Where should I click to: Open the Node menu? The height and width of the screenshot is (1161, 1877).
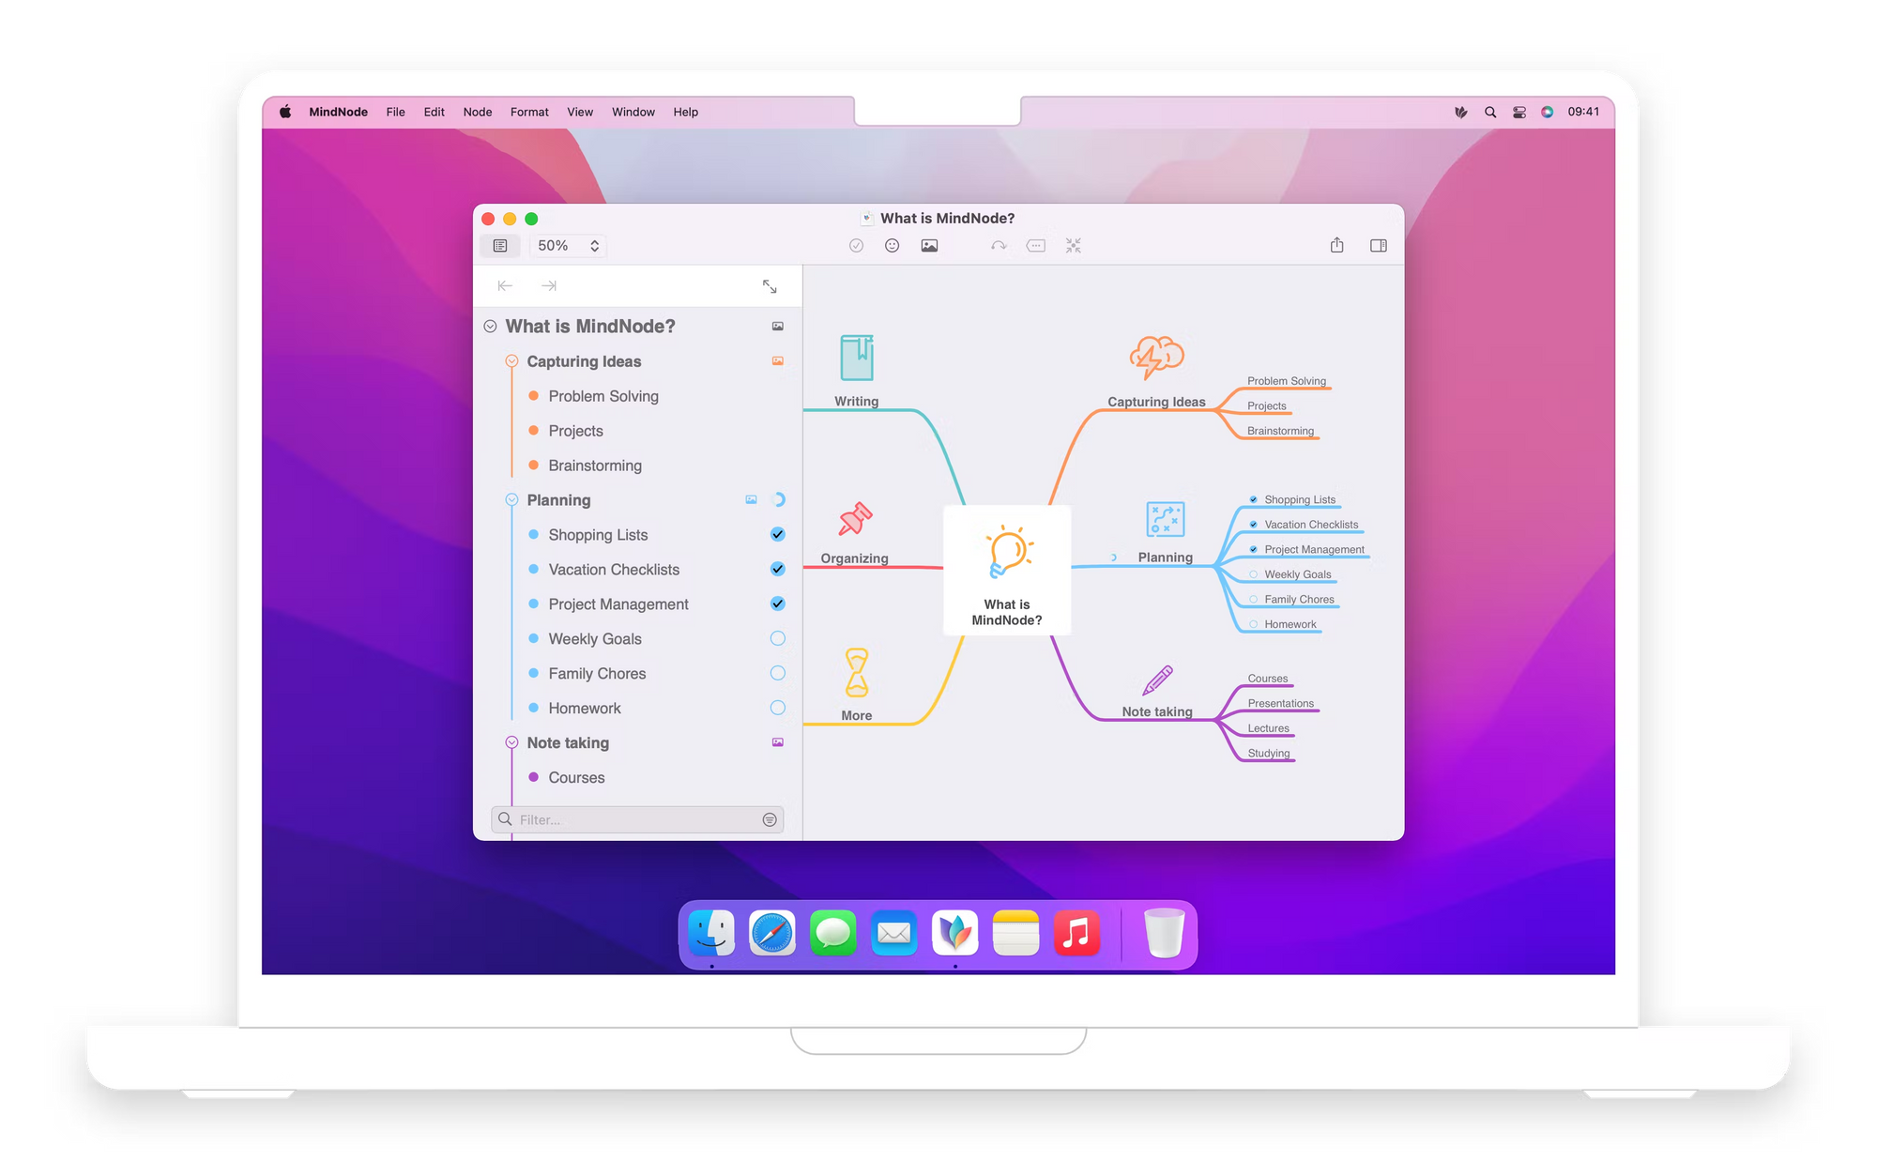(x=478, y=112)
